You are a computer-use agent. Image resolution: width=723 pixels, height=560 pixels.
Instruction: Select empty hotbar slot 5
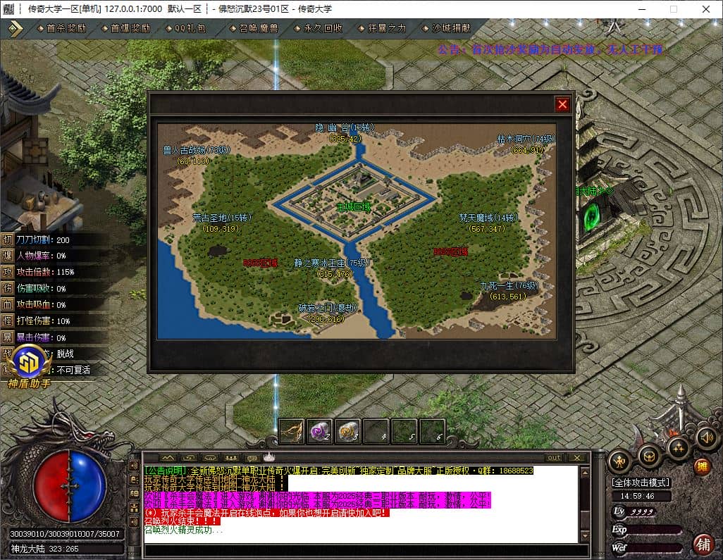coord(404,431)
